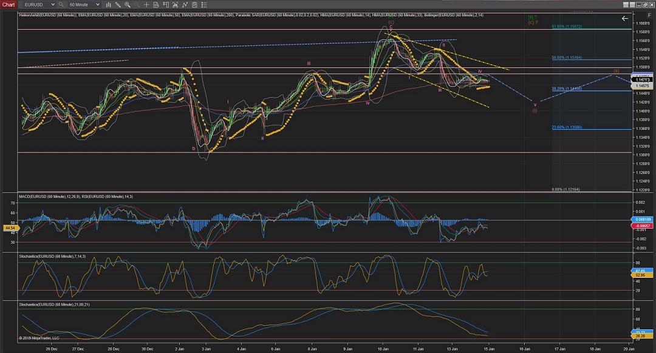Click the red -0.00057 MACD value marker
Screen dimensions: 656x353
tap(641, 226)
